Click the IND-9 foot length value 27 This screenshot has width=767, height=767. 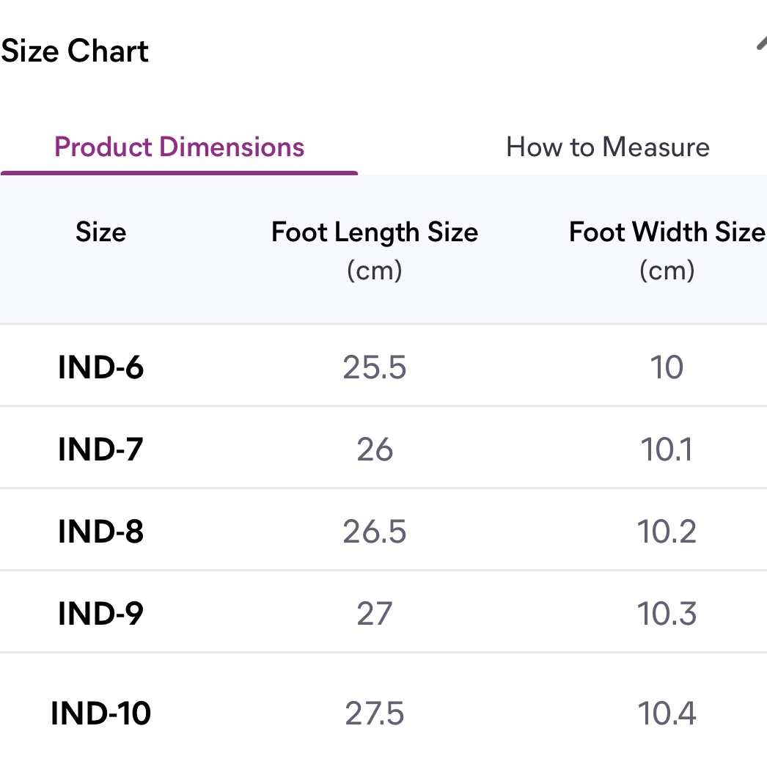[x=375, y=614]
